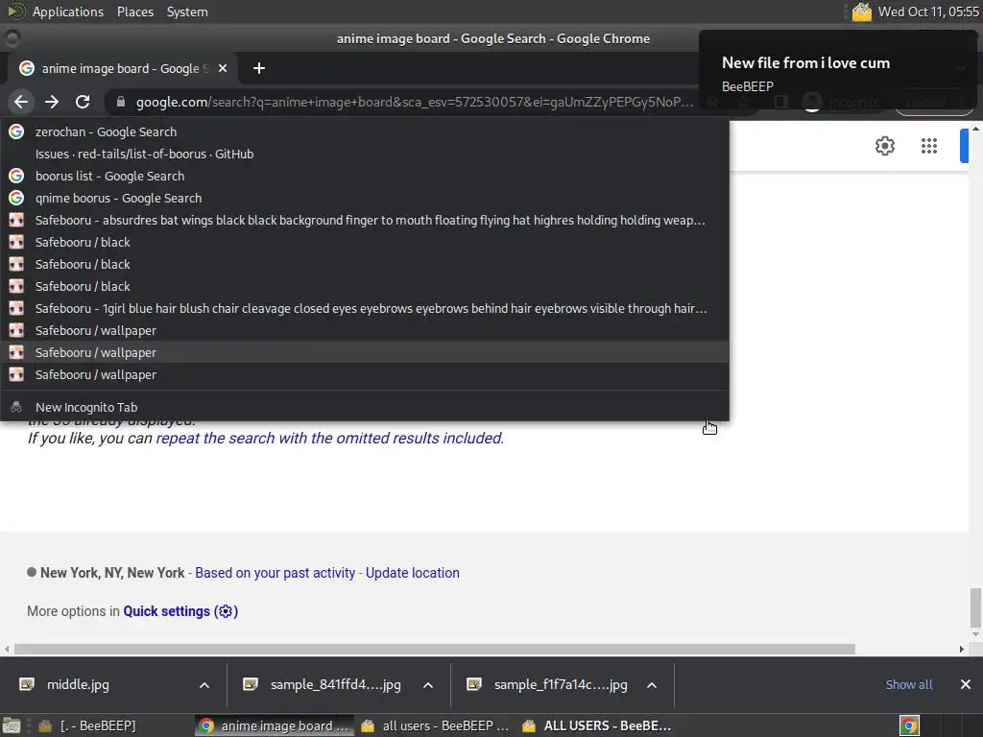Click the show desktop icon in bottom panel

click(11, 725)
